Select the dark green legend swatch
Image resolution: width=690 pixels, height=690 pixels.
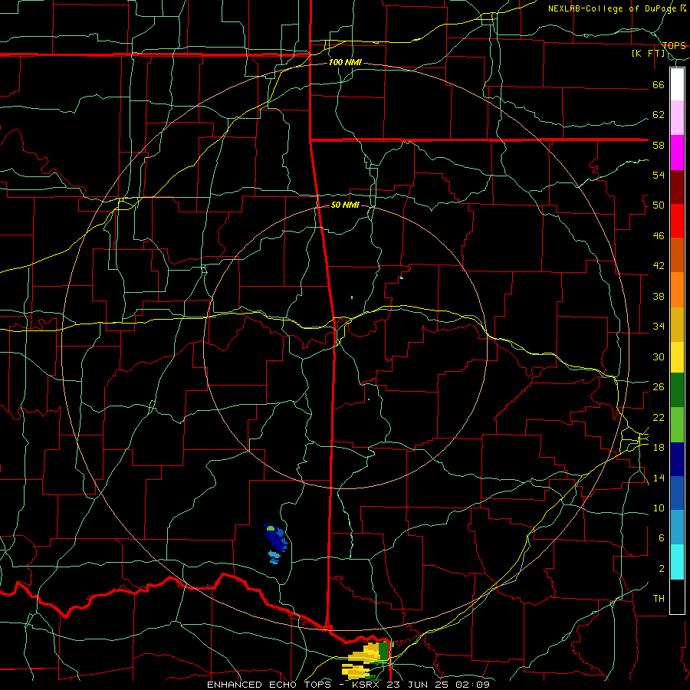677,390
